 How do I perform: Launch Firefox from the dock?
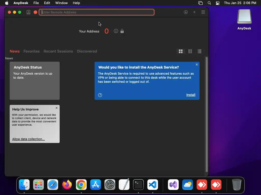pyautogui.click(x=67, y=185)
